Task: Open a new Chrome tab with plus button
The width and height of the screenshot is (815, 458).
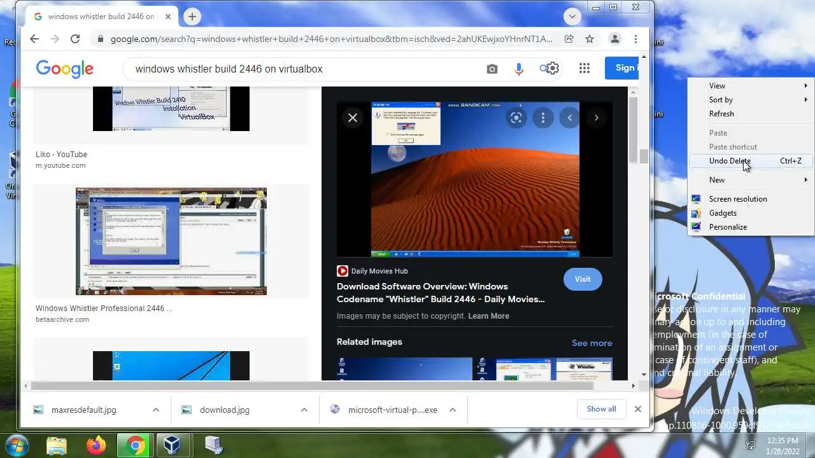Action: point(192,17)
